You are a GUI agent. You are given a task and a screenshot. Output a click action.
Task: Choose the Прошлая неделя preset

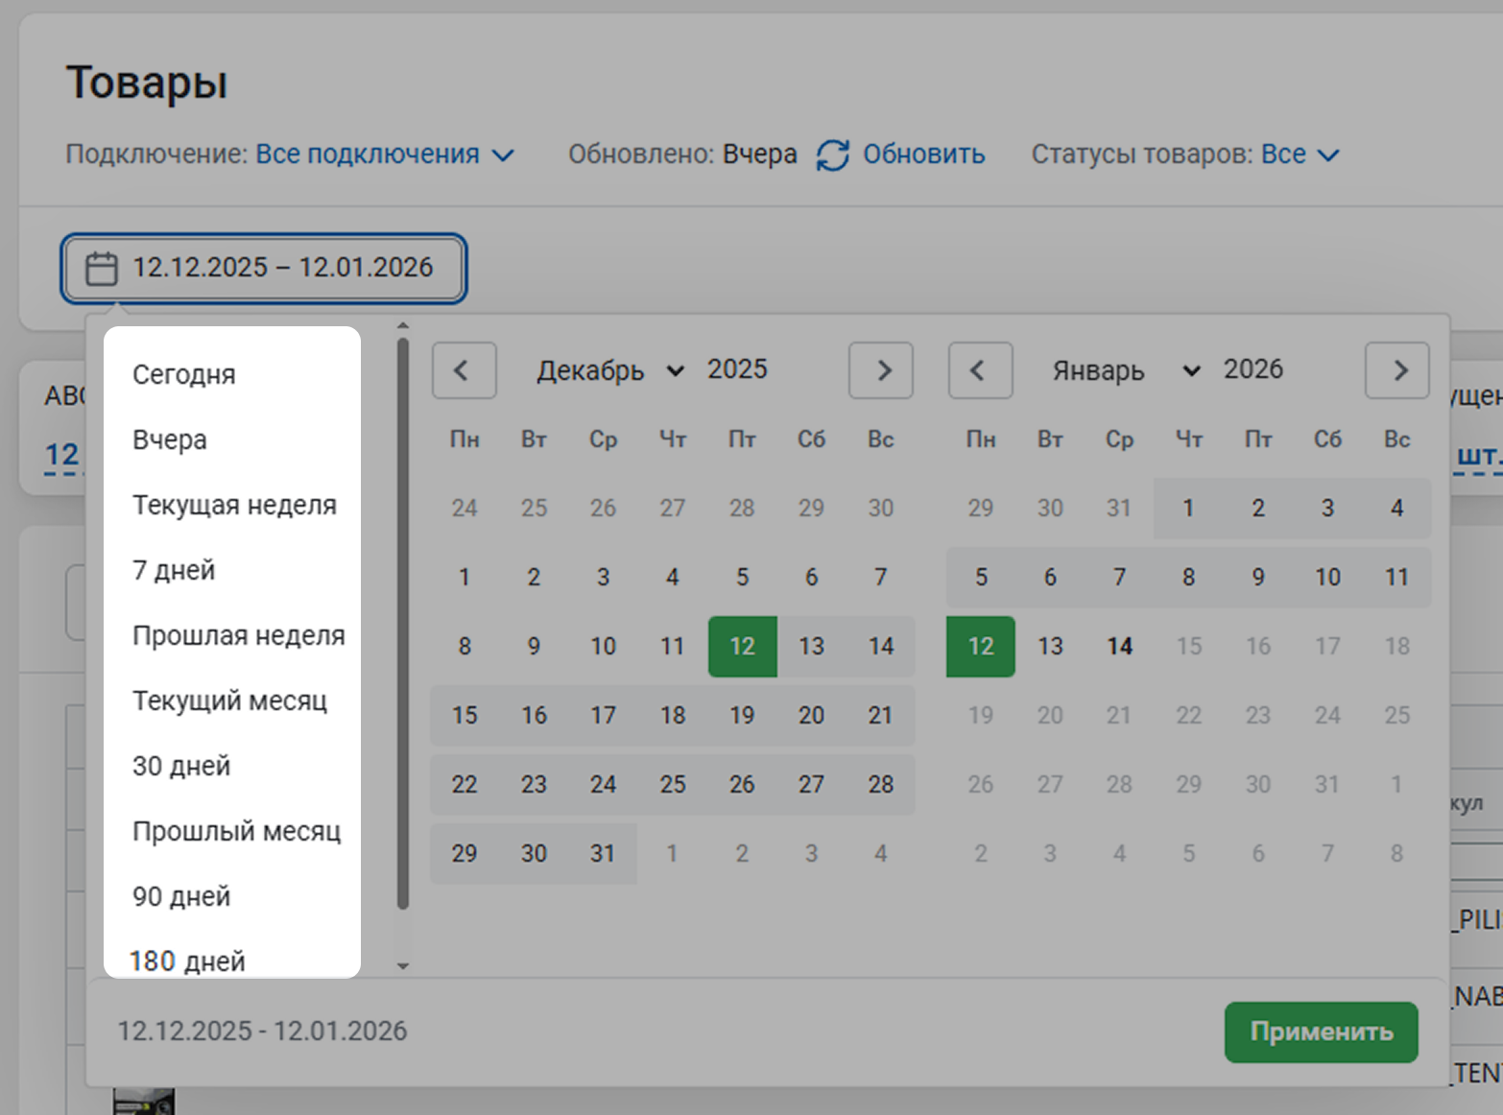pos(238,635)
